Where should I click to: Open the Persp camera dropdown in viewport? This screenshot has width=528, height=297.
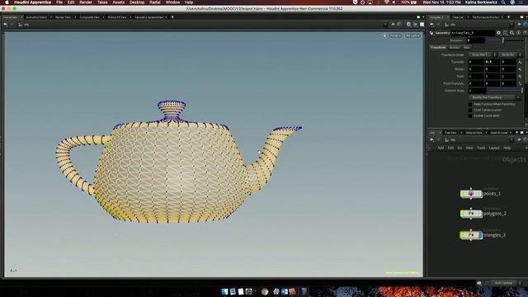point(395,35)
